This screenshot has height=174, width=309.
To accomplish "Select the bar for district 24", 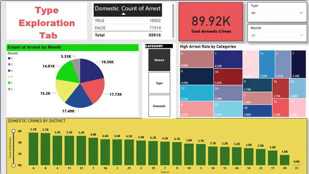I will [237, 156].
